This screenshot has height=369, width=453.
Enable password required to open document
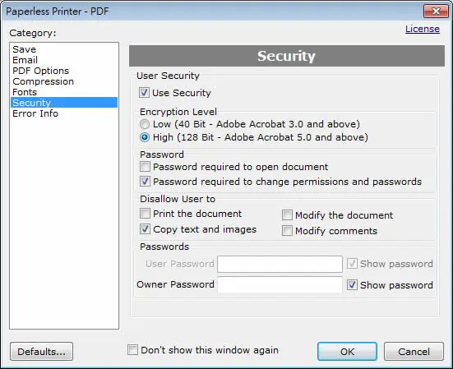(x=145, y=167)
